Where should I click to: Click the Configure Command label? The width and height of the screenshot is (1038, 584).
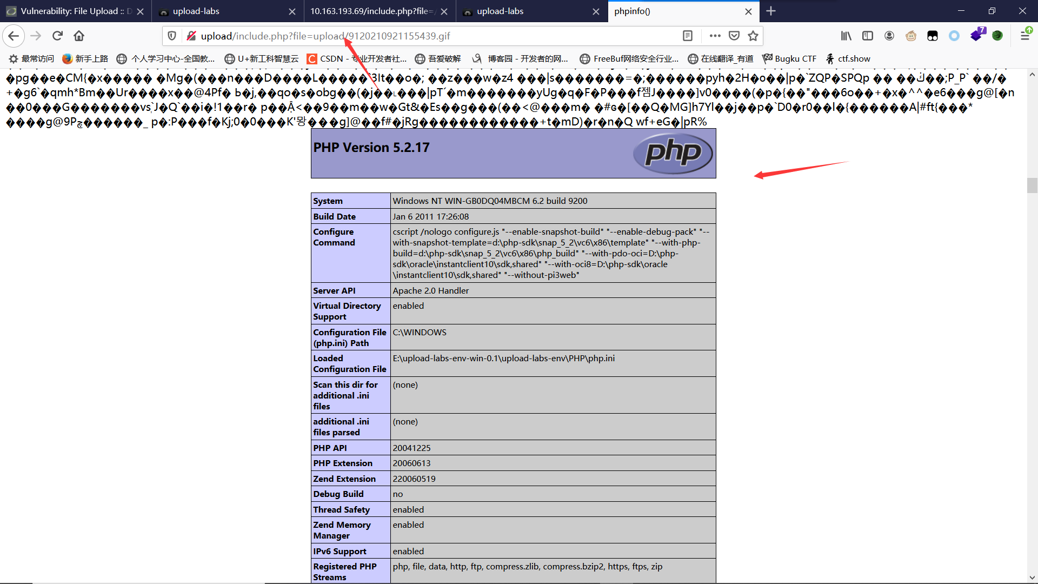(x=334, y=237)
